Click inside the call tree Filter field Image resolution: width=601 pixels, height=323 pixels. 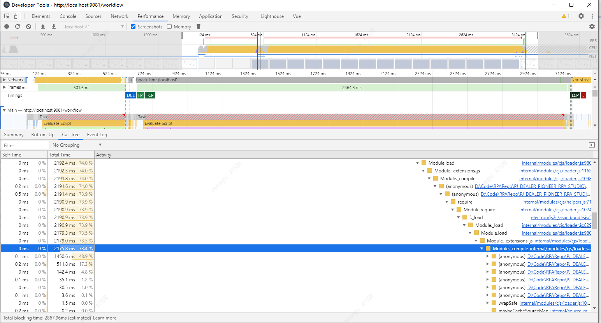25,145
